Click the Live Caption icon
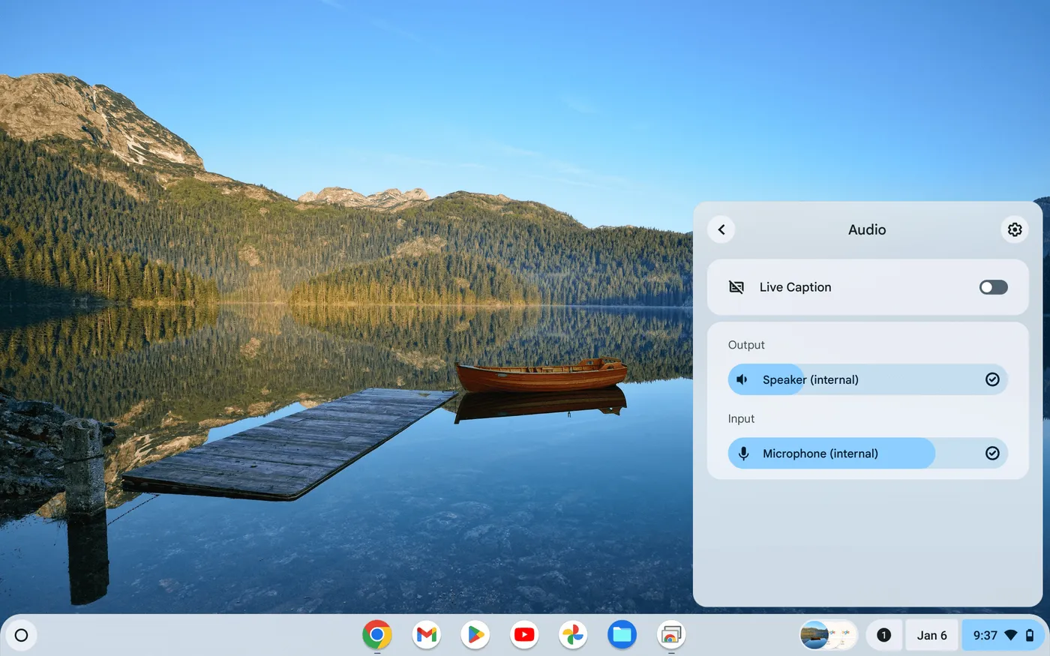This screenshot has height=656, width=1050. click(x=736, y=287)
